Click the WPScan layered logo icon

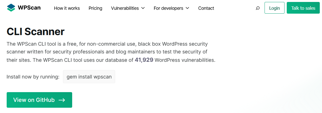coord(11,8)
